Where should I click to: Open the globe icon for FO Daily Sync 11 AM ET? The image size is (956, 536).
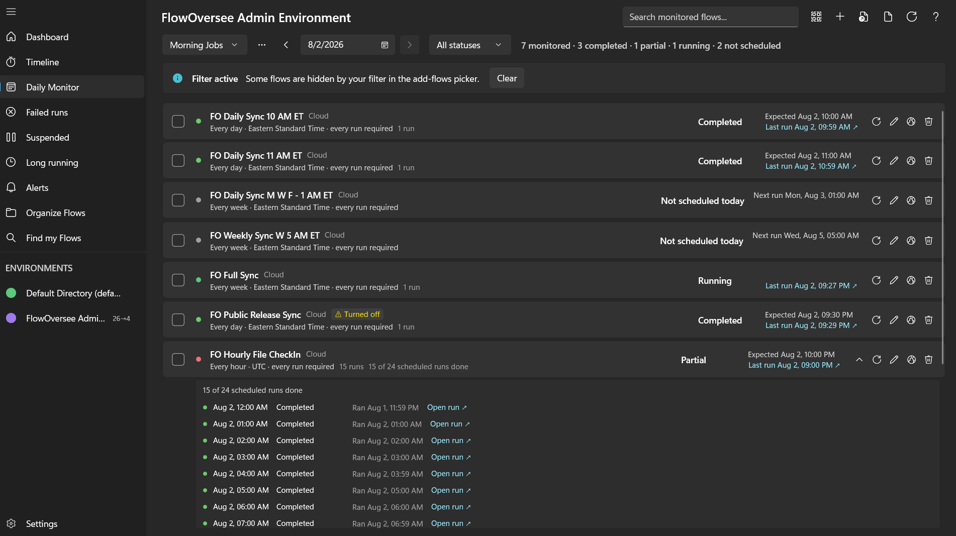coord(911,161)
